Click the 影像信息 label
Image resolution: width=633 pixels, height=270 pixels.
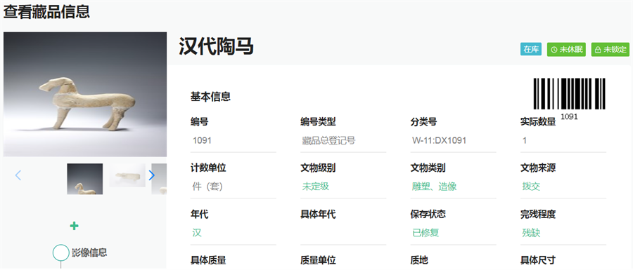(89, 252)
